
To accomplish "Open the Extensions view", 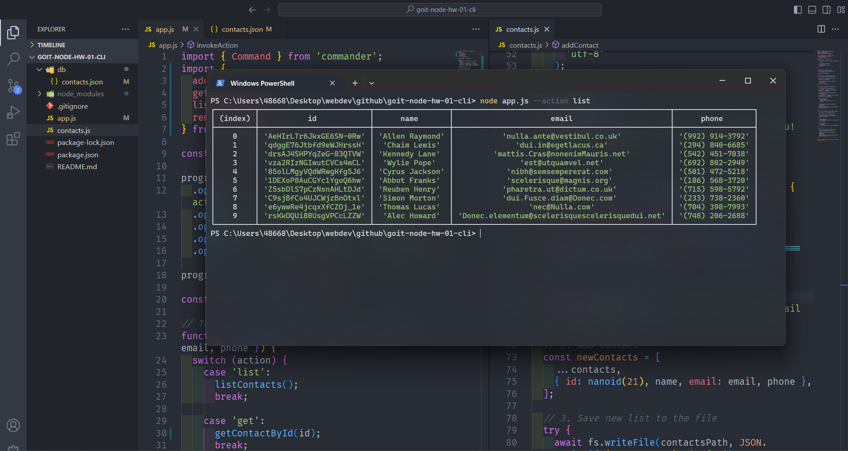I will click(x=13, y=139).
